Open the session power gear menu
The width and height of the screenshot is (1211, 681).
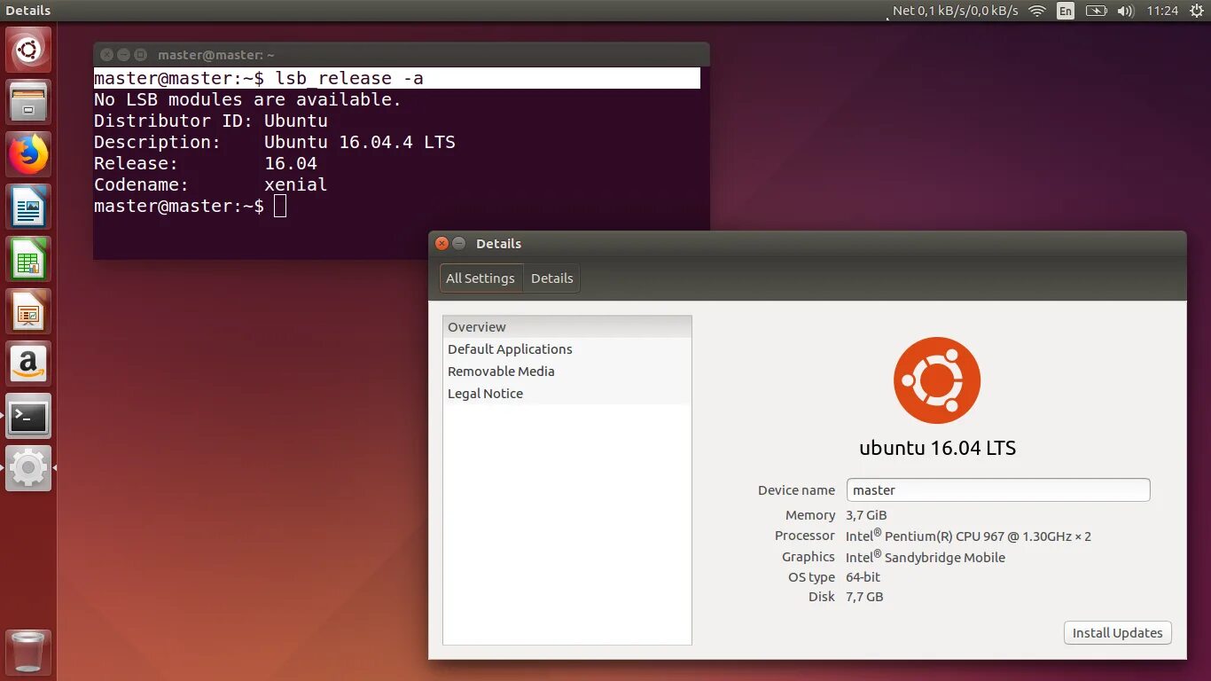coord(1196,11)
